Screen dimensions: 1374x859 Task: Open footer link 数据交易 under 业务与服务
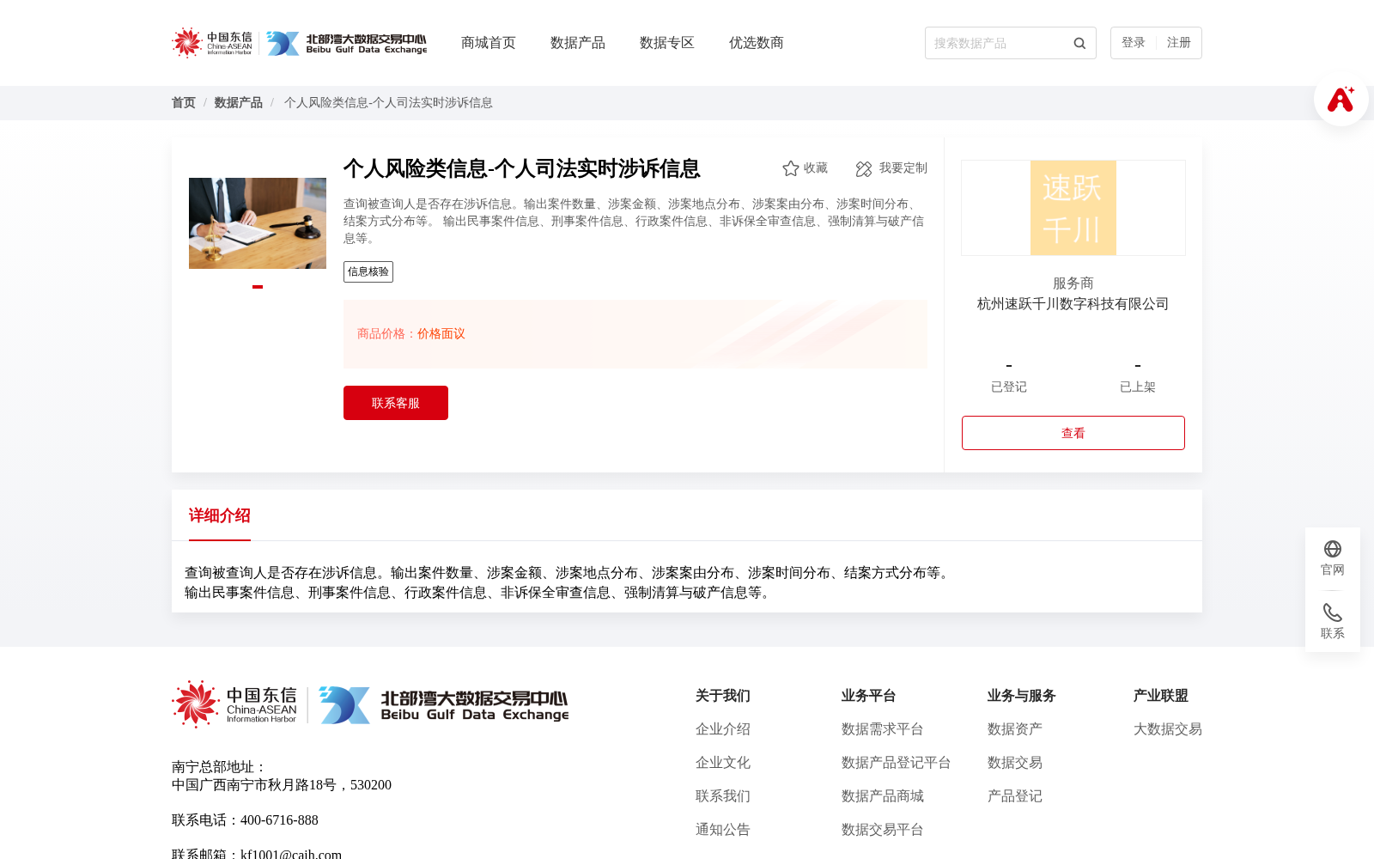pyautogui.click(x=1015, y=763)
